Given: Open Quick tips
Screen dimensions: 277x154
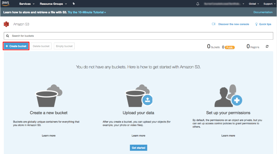Looking at the screenshot, I should click(265, 24).
